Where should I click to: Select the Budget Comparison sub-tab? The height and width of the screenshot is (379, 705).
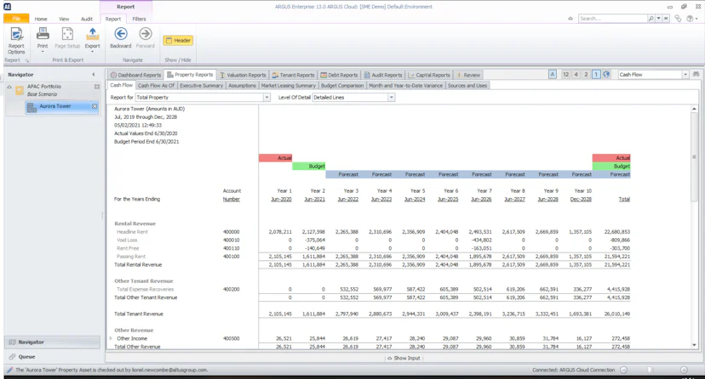(342, 85)
